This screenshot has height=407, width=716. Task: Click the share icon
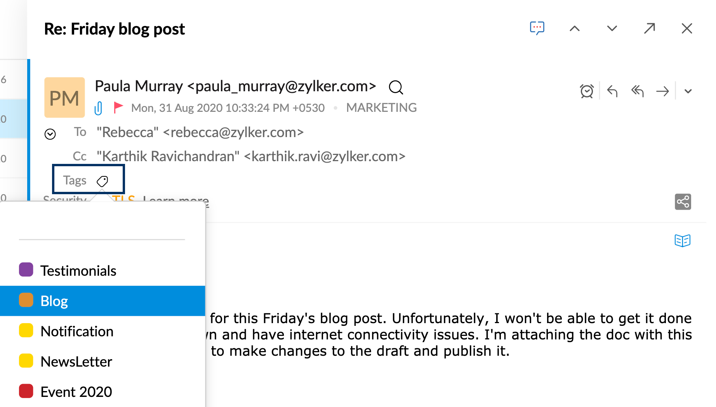tap(683, 202)
